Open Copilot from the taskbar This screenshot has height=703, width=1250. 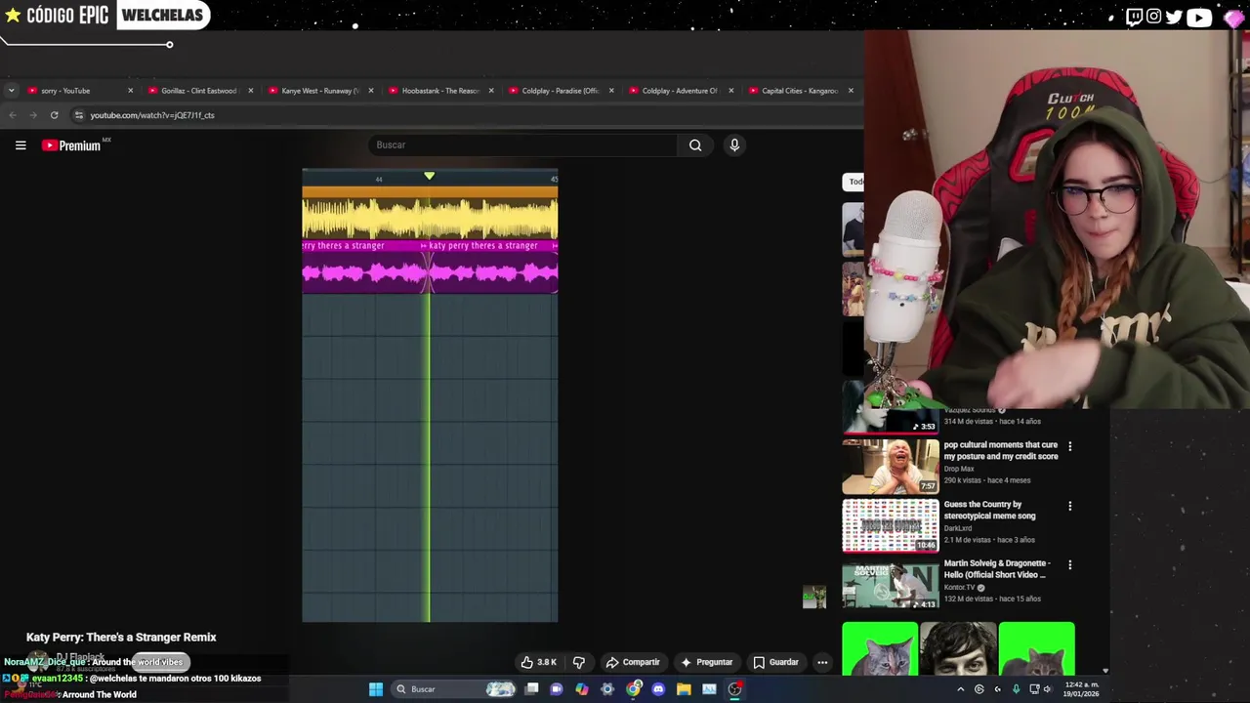click(x=582, y=689)
